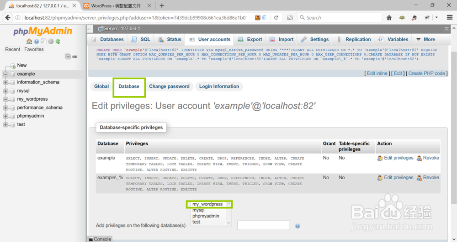Click the browser Search box

340,18
